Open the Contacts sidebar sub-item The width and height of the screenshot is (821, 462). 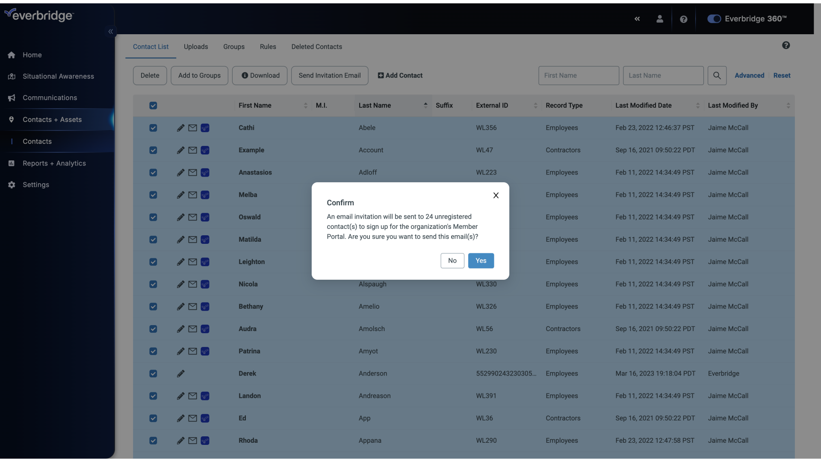click(x=37, y=141)
